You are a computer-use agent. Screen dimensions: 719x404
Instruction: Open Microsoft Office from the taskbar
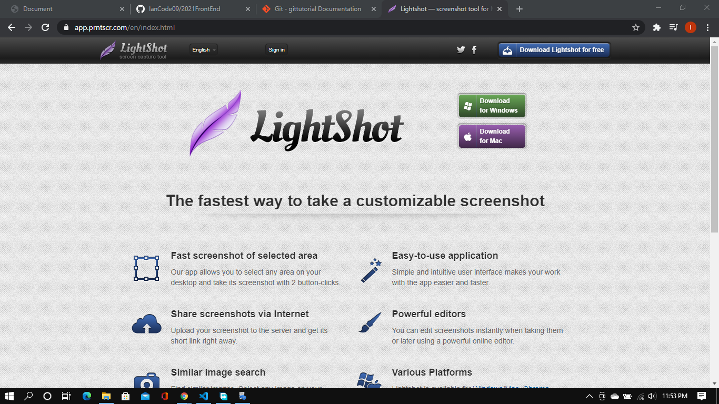[x=165, y=396]
